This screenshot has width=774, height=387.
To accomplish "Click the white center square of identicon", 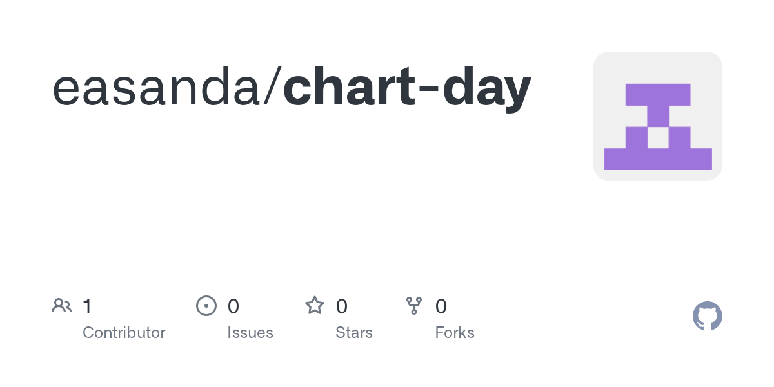I will [x=658, y=137].
